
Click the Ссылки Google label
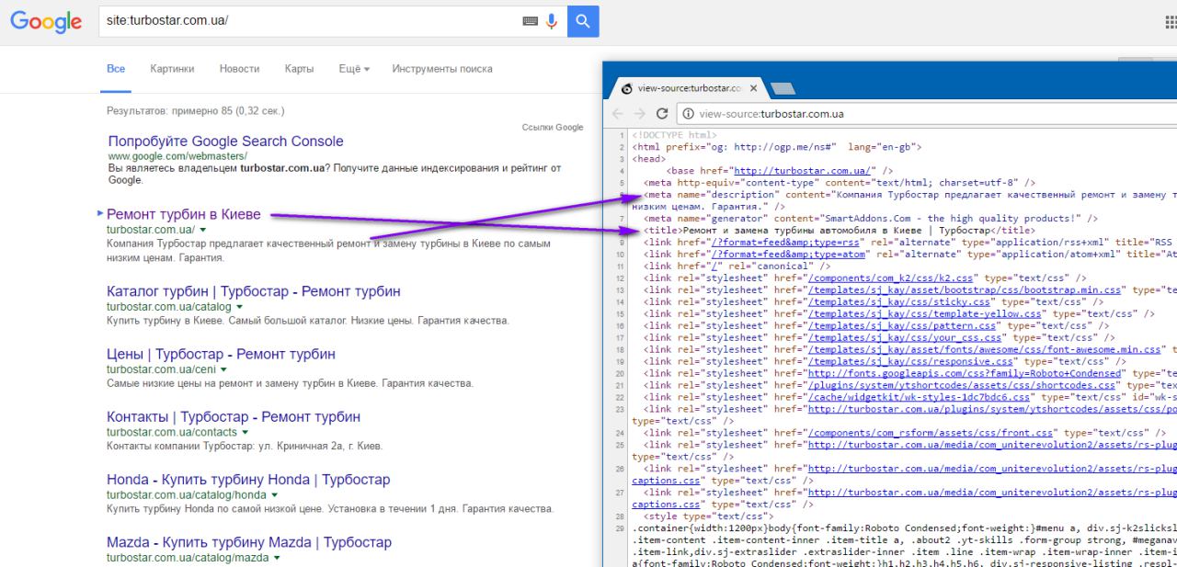(x=553, y=128)
